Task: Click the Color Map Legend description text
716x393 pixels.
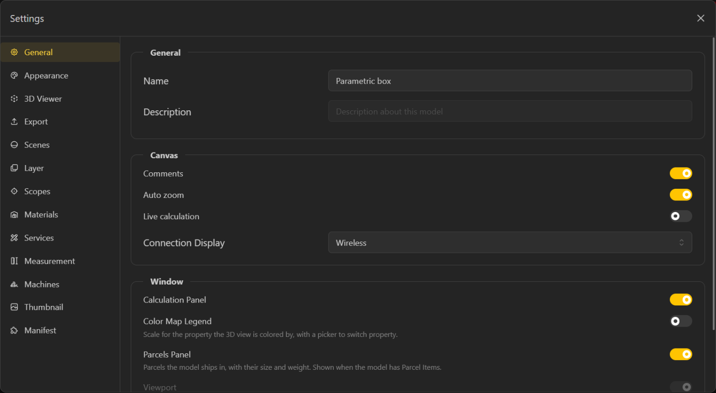Action: 270,334
